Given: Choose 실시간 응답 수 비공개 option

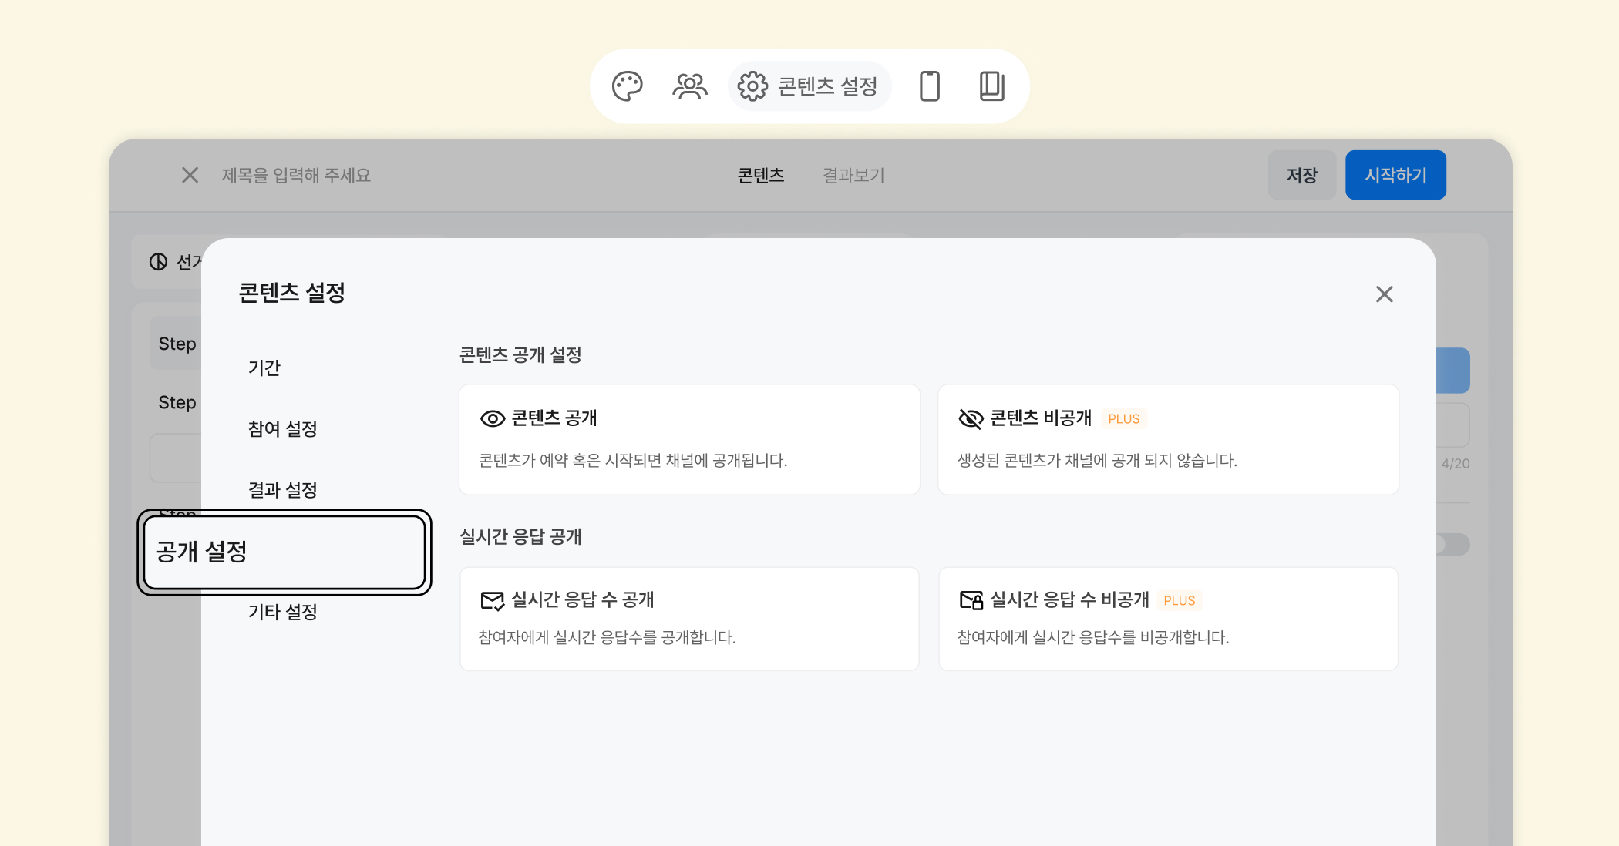Looking at the screenshot, I should tap(1167, 619).
